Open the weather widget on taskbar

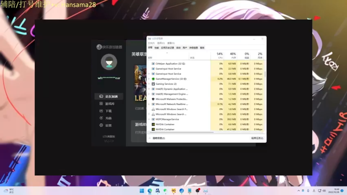9,191
